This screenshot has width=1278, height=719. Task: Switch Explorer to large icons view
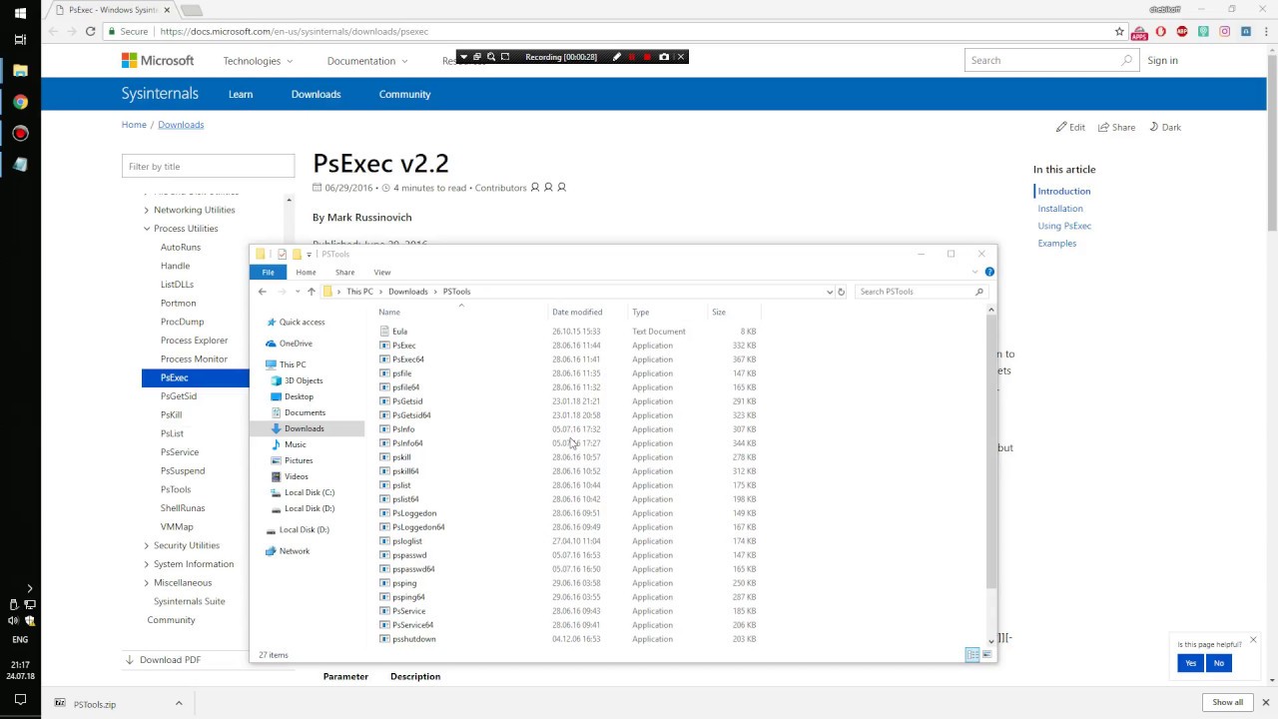point(986,654)
